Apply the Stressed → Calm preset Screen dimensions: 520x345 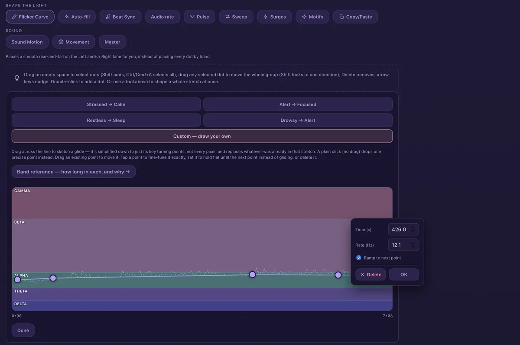(x=106, y=104)
